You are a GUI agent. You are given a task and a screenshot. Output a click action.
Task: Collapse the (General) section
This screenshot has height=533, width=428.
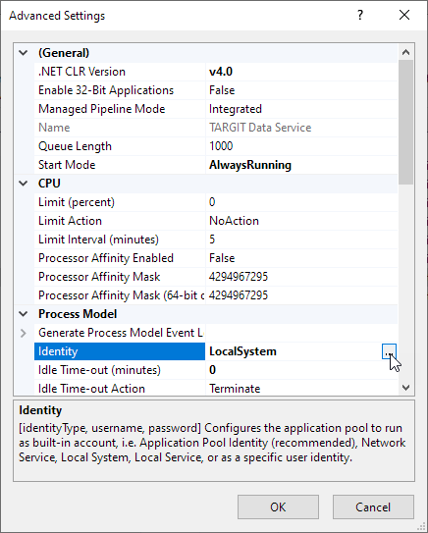[24, 53]
